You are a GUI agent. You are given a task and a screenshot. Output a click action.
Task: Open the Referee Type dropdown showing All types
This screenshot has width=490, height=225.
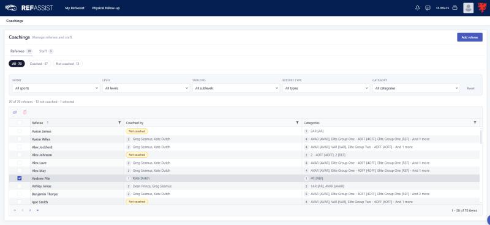(x=326, y=88)
